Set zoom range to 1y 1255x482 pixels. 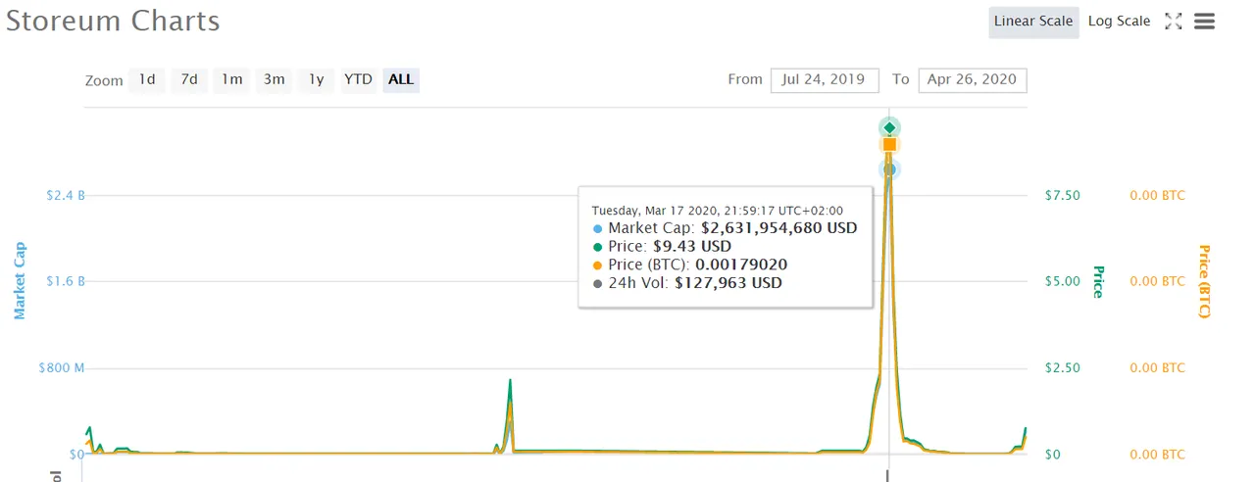316,79
